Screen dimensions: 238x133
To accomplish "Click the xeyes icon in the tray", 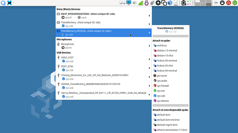I will tap(122, 3).
